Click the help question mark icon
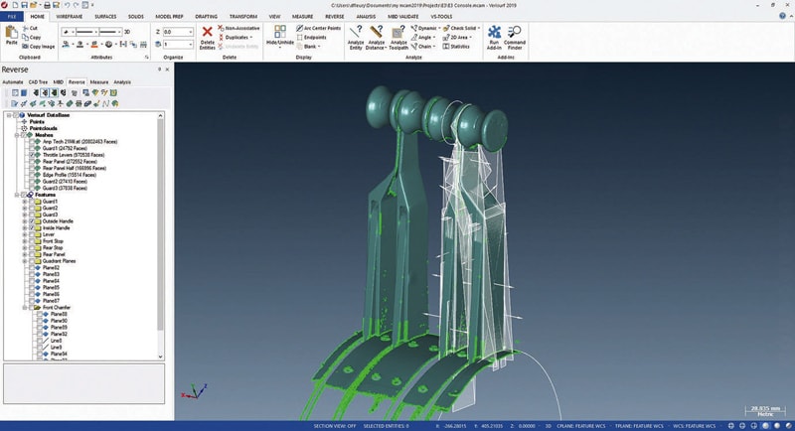795x431 pixels. click(x=782, y=16)
